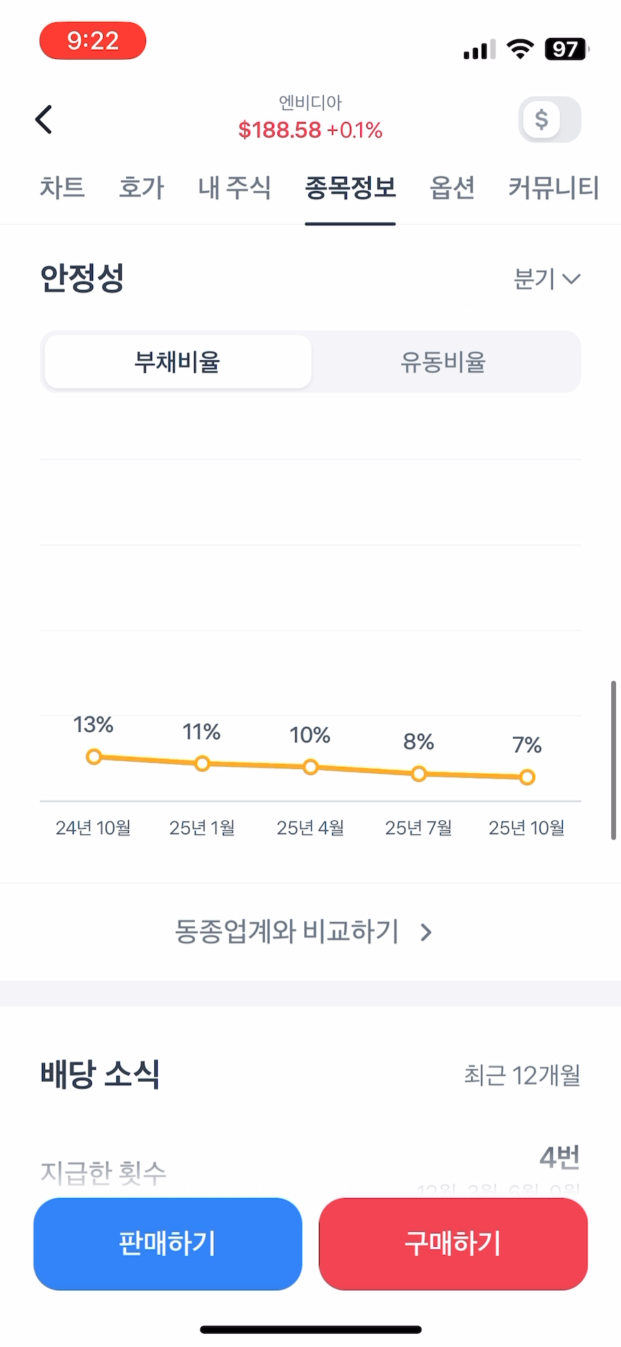
Task: Tap the Wi-Fi status icon
Action: tap(519, 49)
